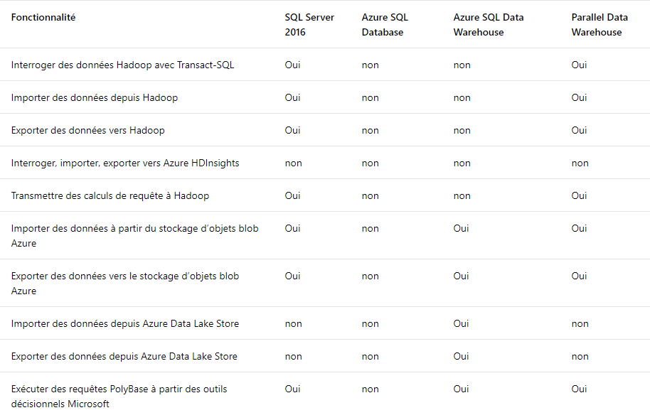Select SQL Server 2016 value in PolyBase requêtes row
This screenshot has height=420, width=650.
pyautogui.click(x=292, y=389)
